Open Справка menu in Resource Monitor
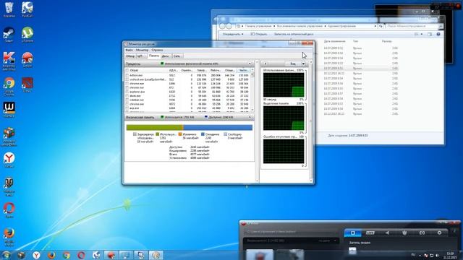Viewport: 463px width, 260px height. pos(157,50)
